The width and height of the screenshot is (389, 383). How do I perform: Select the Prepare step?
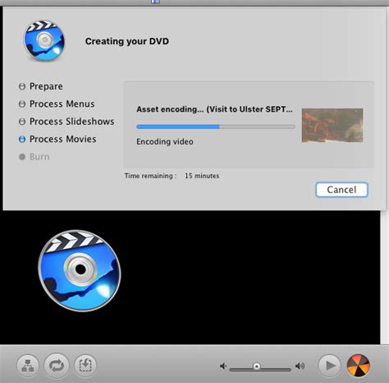pos(46,86)
